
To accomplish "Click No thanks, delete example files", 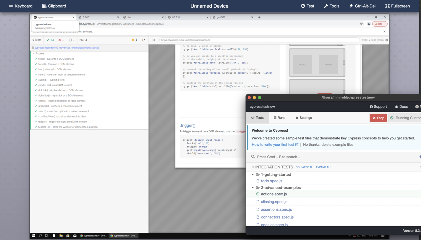I will (328, 145).
